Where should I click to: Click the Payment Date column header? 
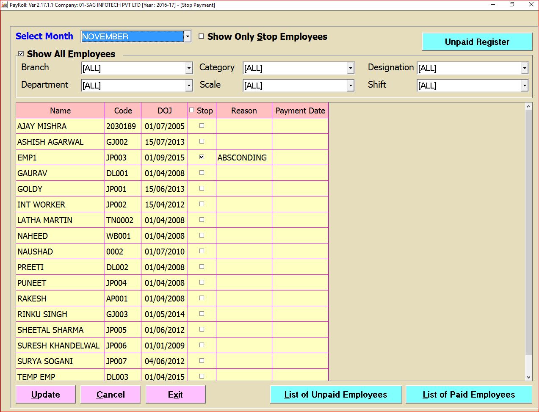pyautogui.click(x=300, y=111)
